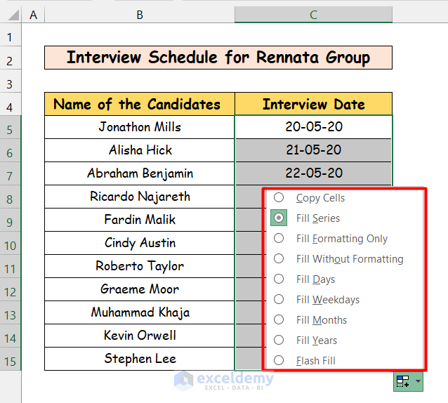Click the Interview Date header cell
This screenshot has height=403, width=448.
point(313,105)
